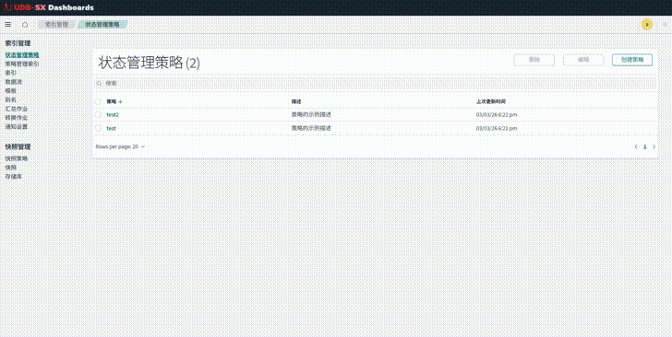Screen dimensions: 672x337
Task: Open the user avatar menu
Action: coord(647,25)
